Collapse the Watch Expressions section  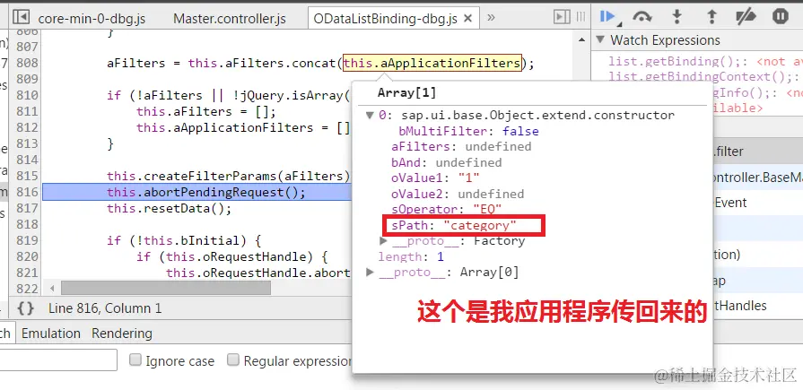(x=601, y=39)
